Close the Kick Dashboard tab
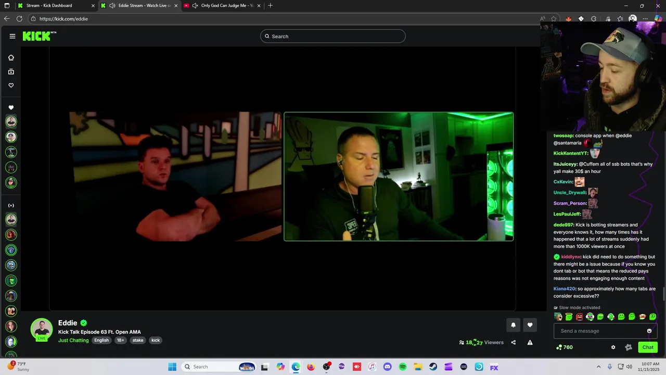 (x=93, y=6)
